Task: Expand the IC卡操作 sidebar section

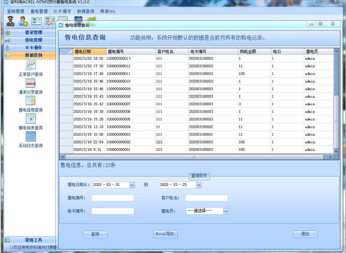Action: (30, 48)
